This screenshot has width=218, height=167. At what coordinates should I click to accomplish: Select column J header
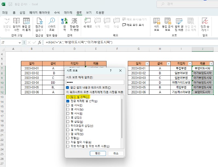click(203, 49)
